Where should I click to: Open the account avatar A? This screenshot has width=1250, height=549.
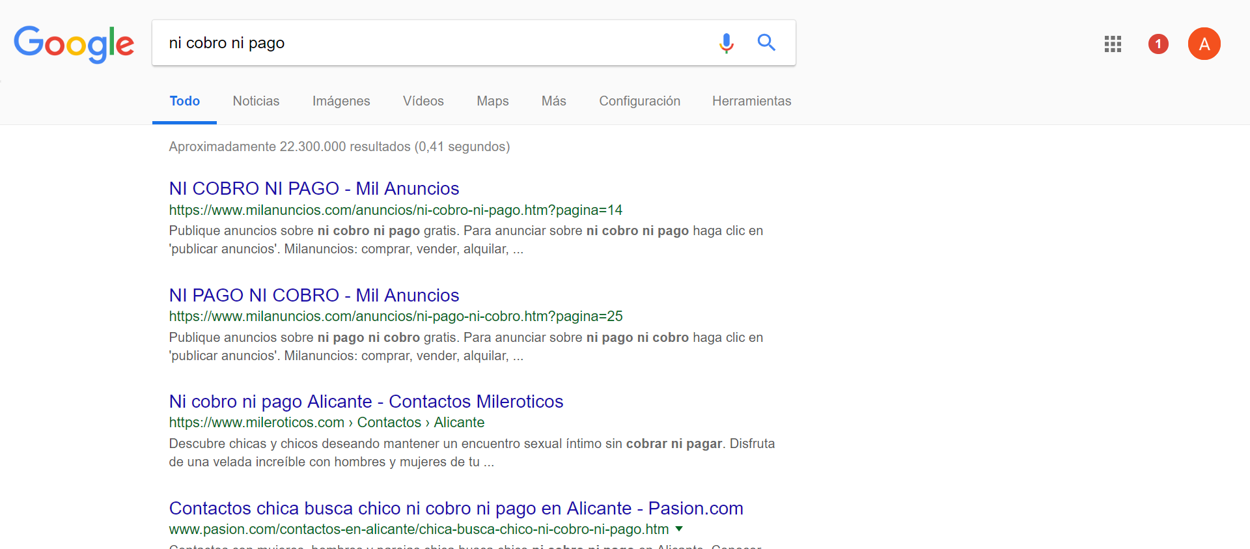[1204, 44]
